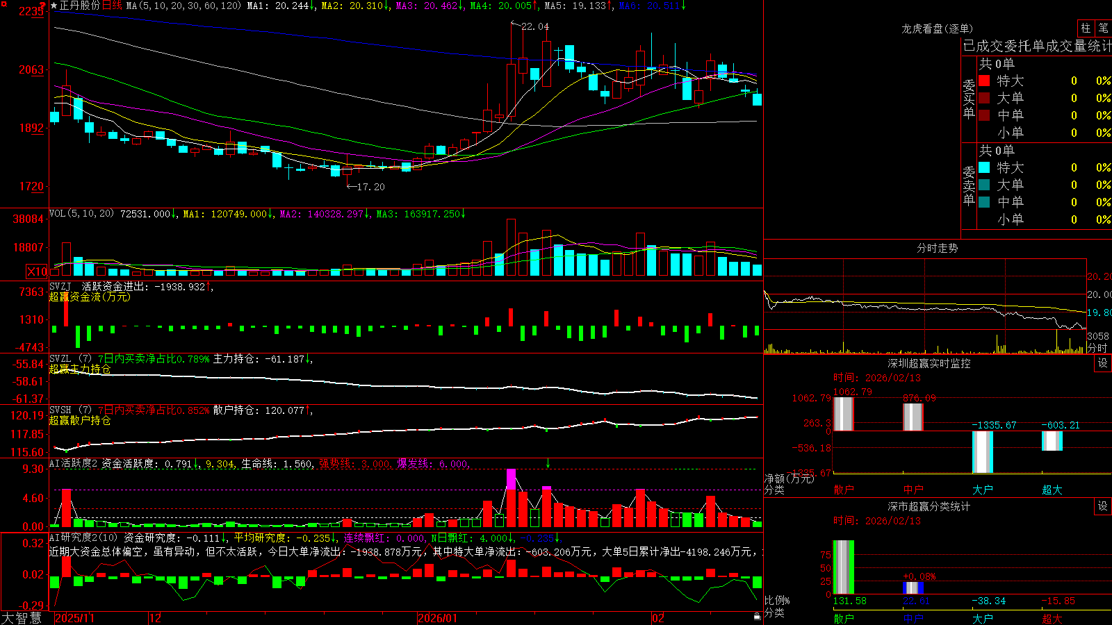Click the 大智慧 logo at bottom left
The height and width of the screenshot is (625, 1112).
pos(22,617)
